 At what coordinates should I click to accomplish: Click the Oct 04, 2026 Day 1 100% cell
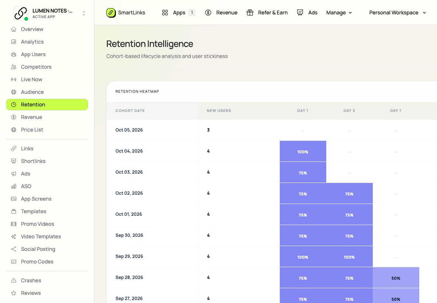[x=303, y=151]
